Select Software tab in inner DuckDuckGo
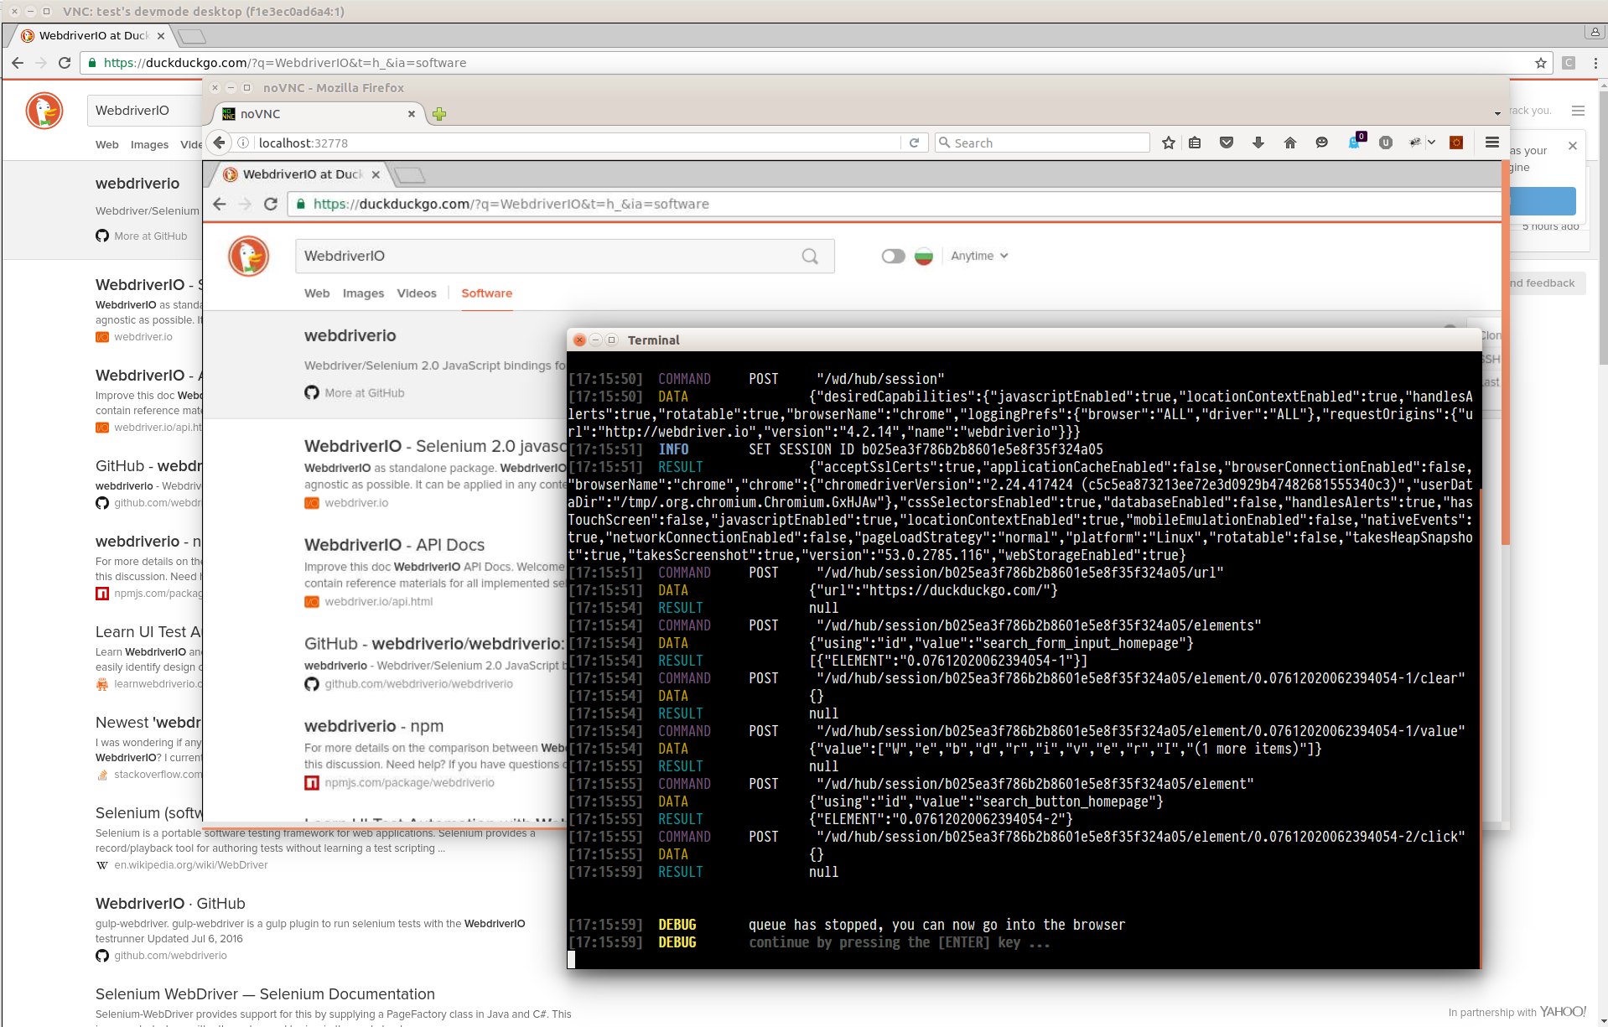 486,293
